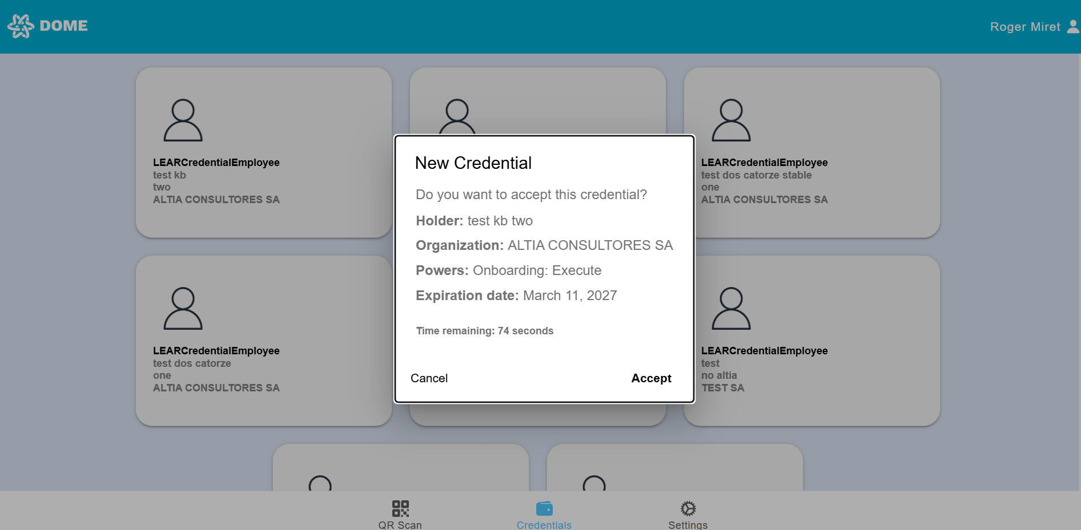Open the Settings gear icon
1081x530 pixels.
pos(688,508)
